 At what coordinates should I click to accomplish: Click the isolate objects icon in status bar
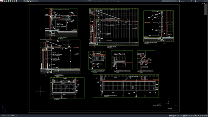click(x=201, y=116)
